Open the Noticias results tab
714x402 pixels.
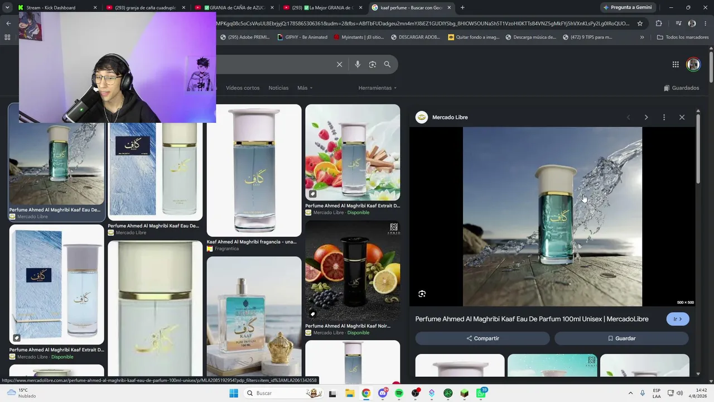tap(278, 88)
